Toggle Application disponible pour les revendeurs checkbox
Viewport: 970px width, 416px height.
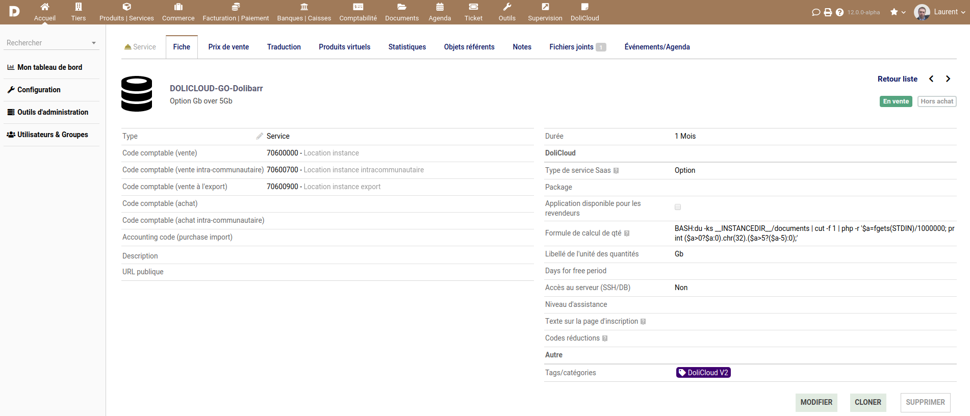[678, 207]
